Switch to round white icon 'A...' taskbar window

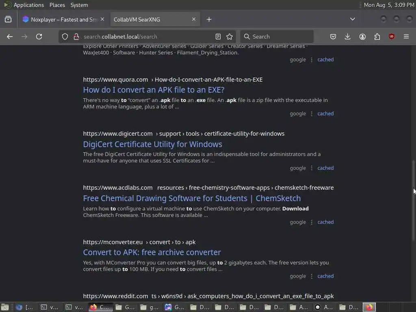(324, 307)
